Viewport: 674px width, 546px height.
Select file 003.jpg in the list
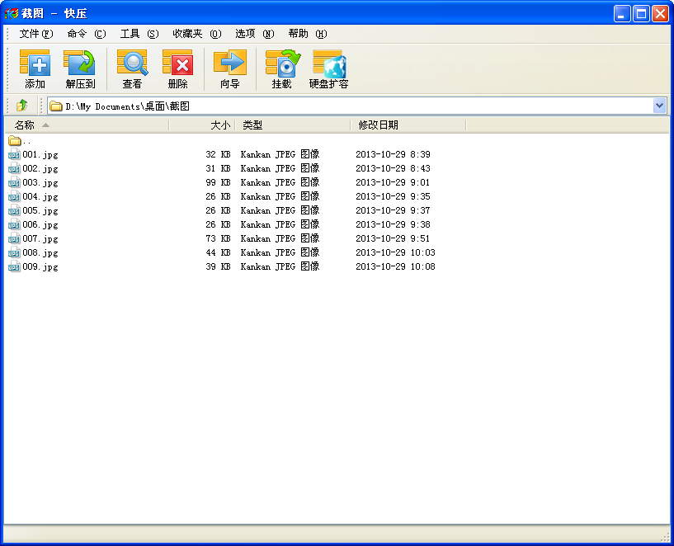tap(40, 182)
